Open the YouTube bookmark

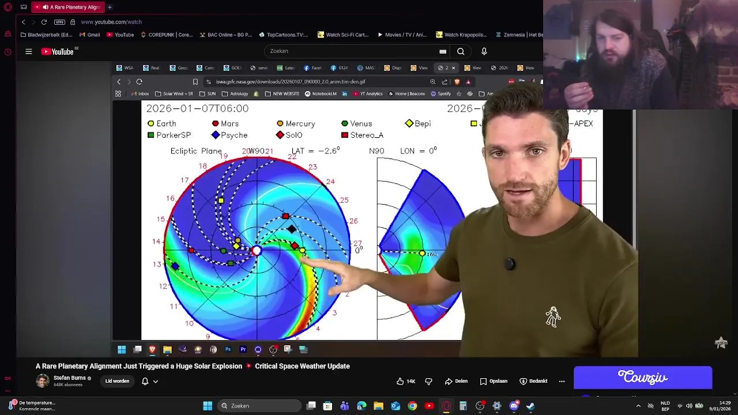(x=120, y=35)
